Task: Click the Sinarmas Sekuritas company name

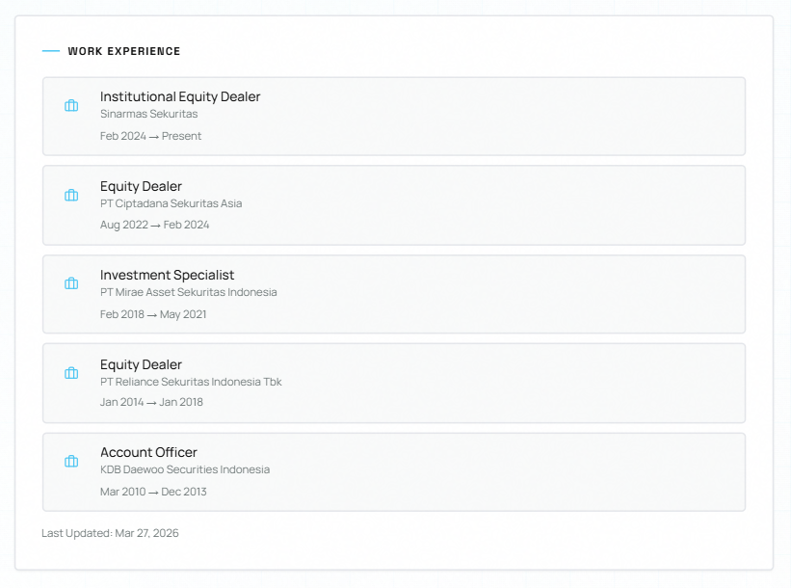Action: 148,114
